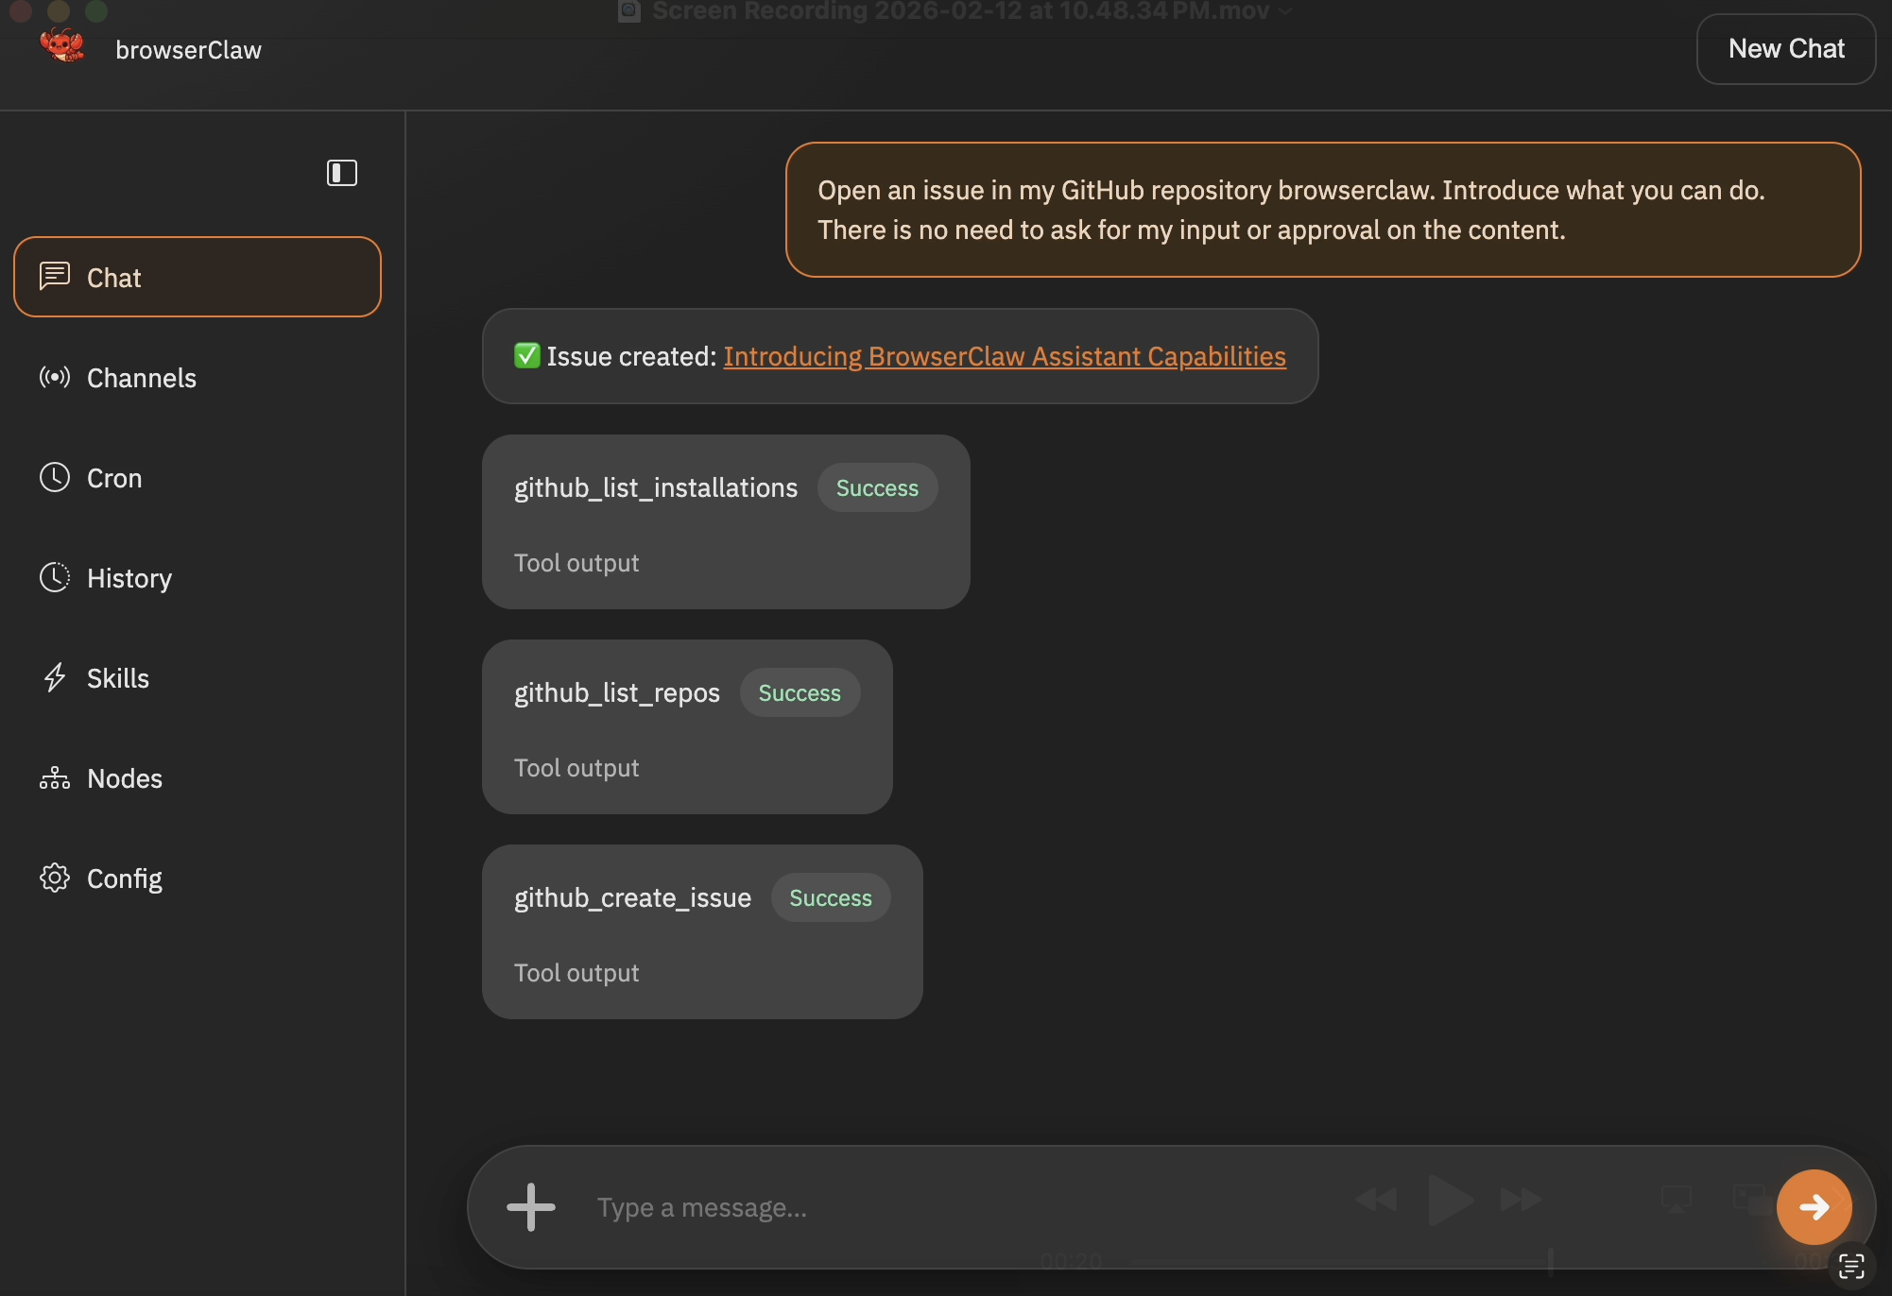This screenshot has width=1892, height=1296.
Task: Open the Skills page
Action: 198,678
